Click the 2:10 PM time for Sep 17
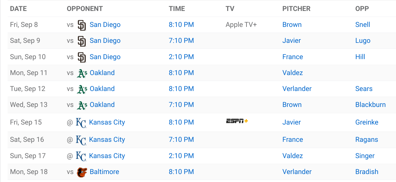 click(x=181, y=156)
